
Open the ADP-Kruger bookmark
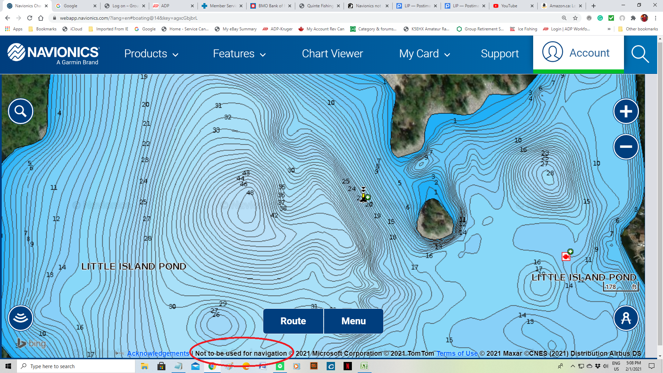tap(278, 29)
